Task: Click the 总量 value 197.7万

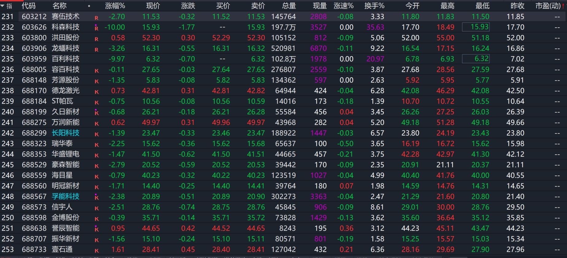Action: pos(283,27)
